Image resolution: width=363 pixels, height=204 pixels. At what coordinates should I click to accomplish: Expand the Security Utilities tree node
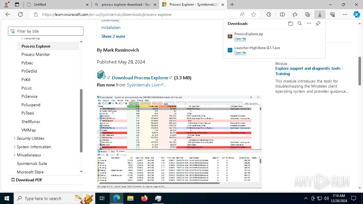[x=14, y=138]
